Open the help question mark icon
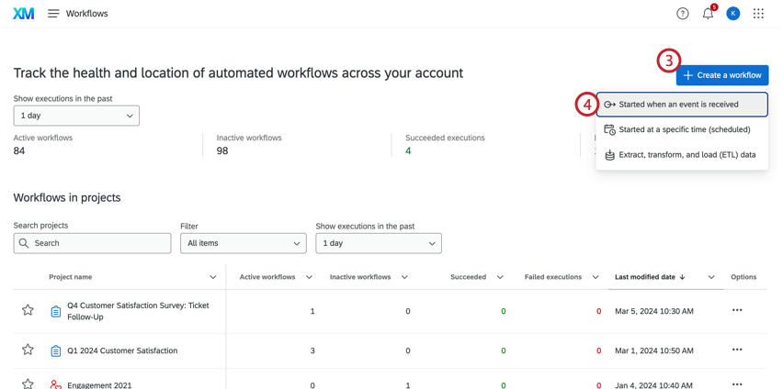Screen dimensions: 783x389 (x=682, y=14)
